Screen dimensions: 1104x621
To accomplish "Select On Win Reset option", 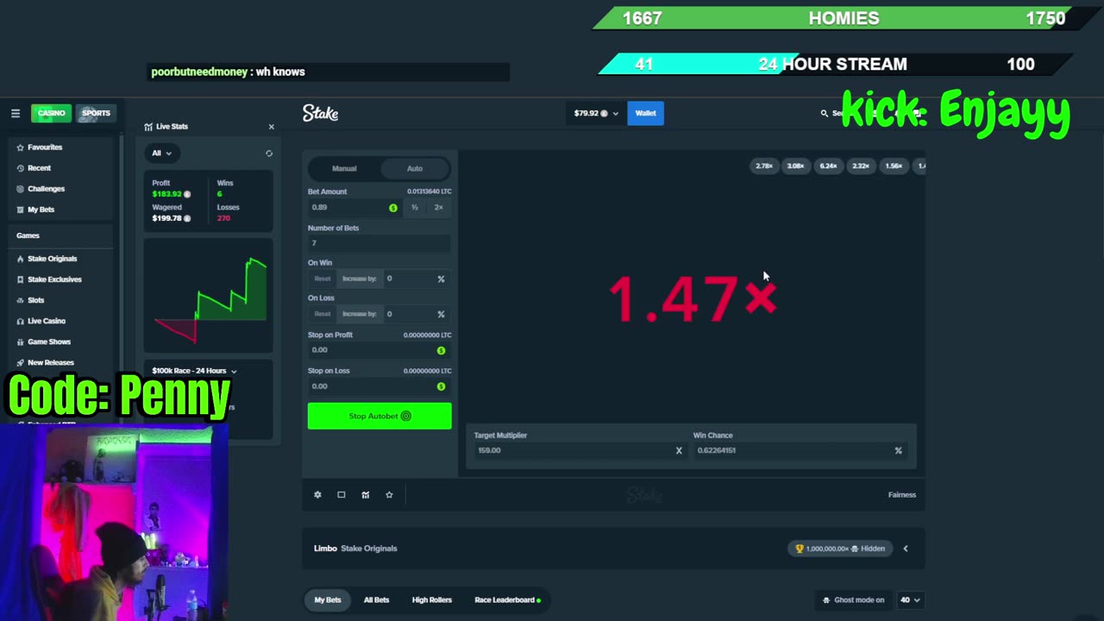I will coord(323,279).
